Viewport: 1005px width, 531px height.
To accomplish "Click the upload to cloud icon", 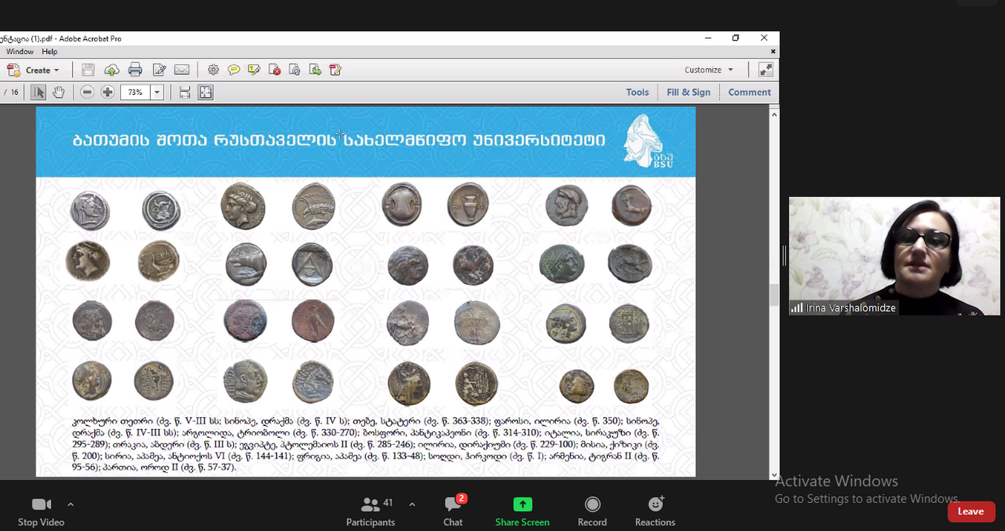I will pos(112,70).
